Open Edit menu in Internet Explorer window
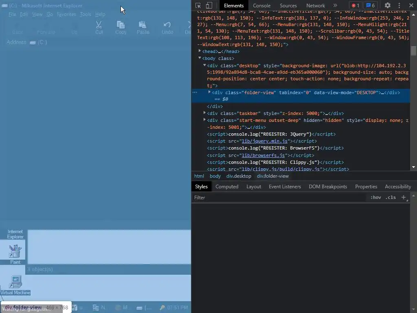This screenshot has width=417, height=313. click(24, 14)
